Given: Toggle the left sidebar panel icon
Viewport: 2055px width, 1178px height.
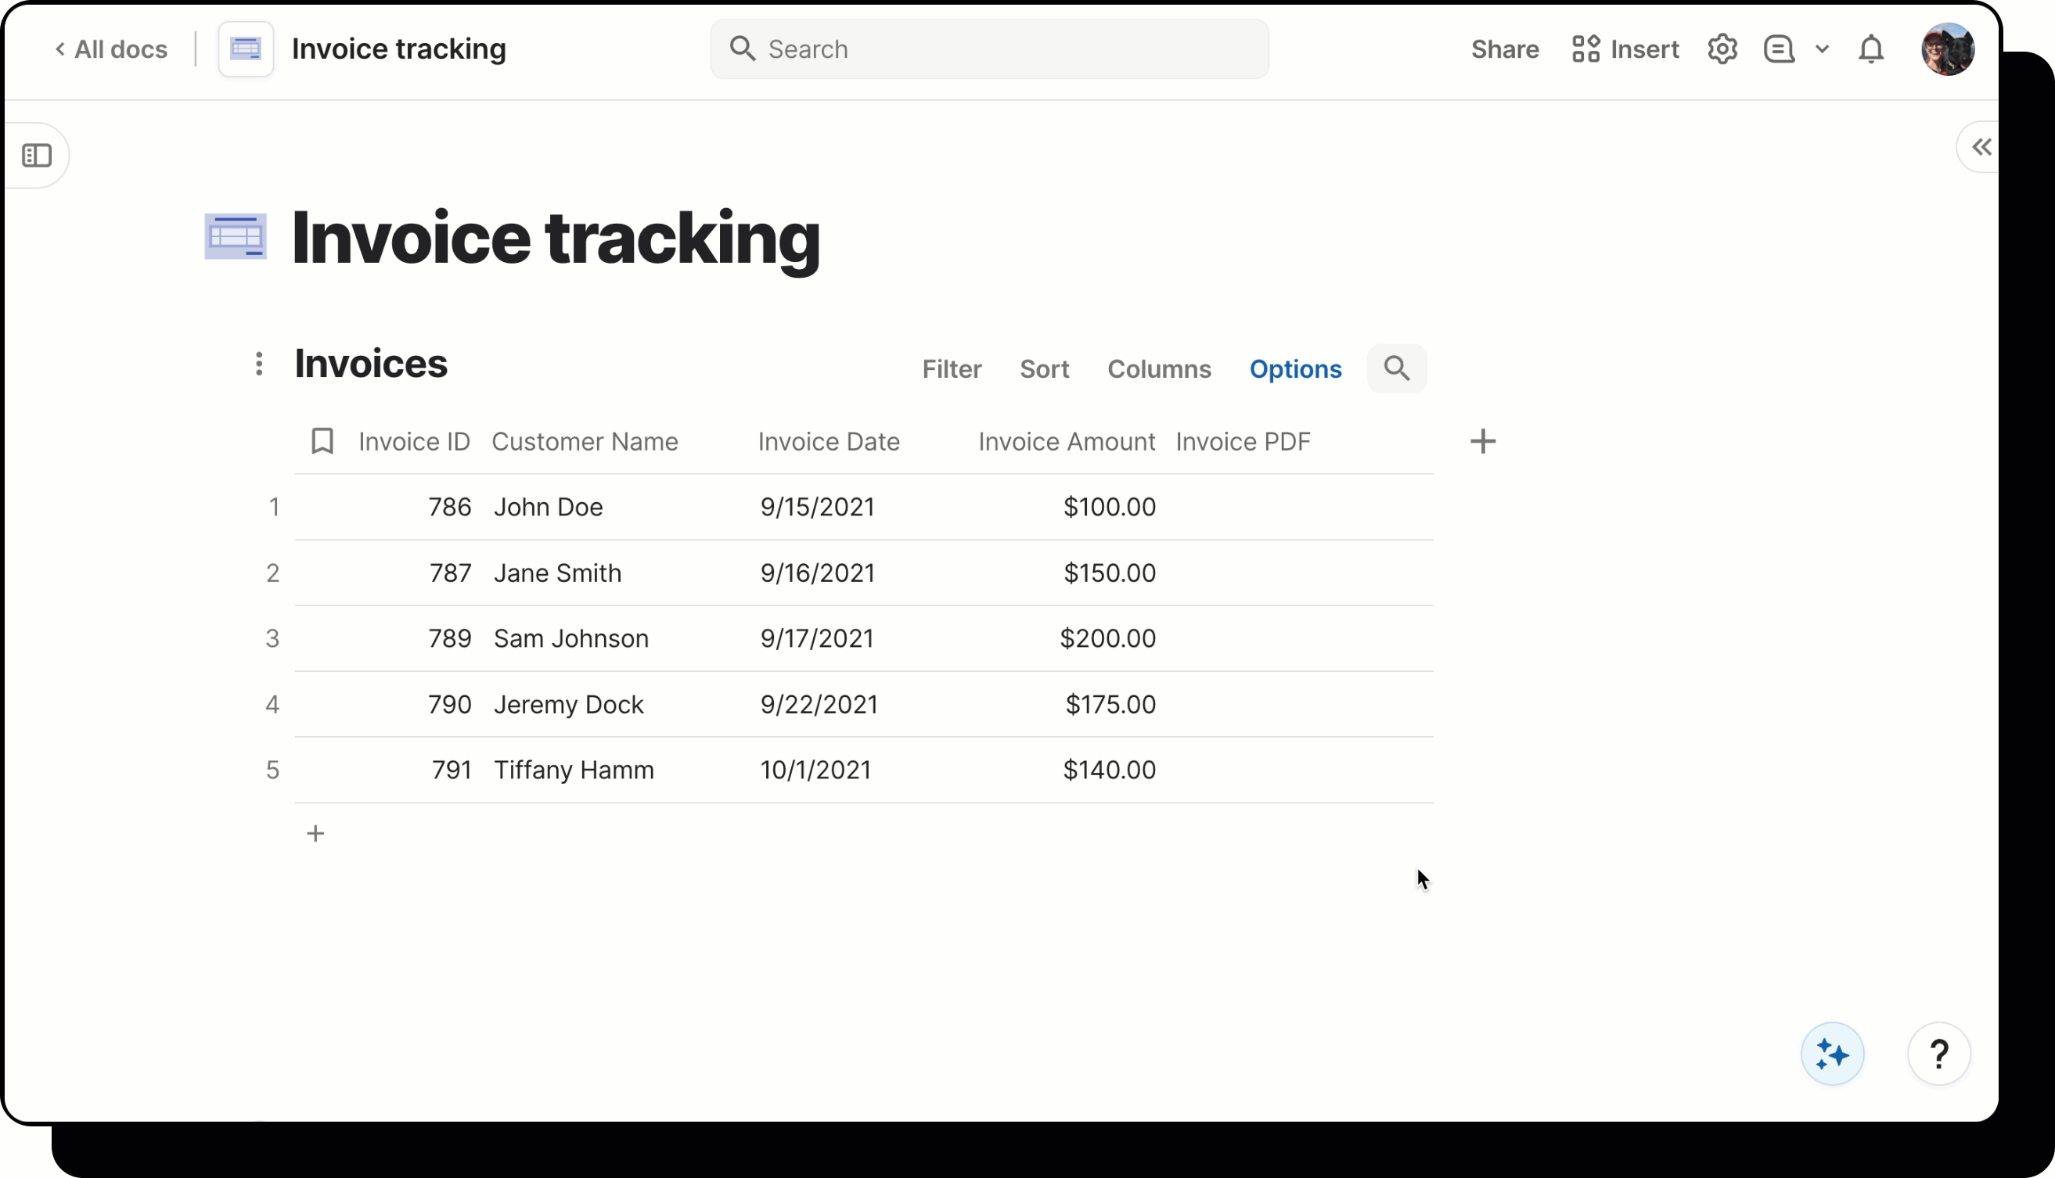Looking at the screenshot, I should (37, 156).
